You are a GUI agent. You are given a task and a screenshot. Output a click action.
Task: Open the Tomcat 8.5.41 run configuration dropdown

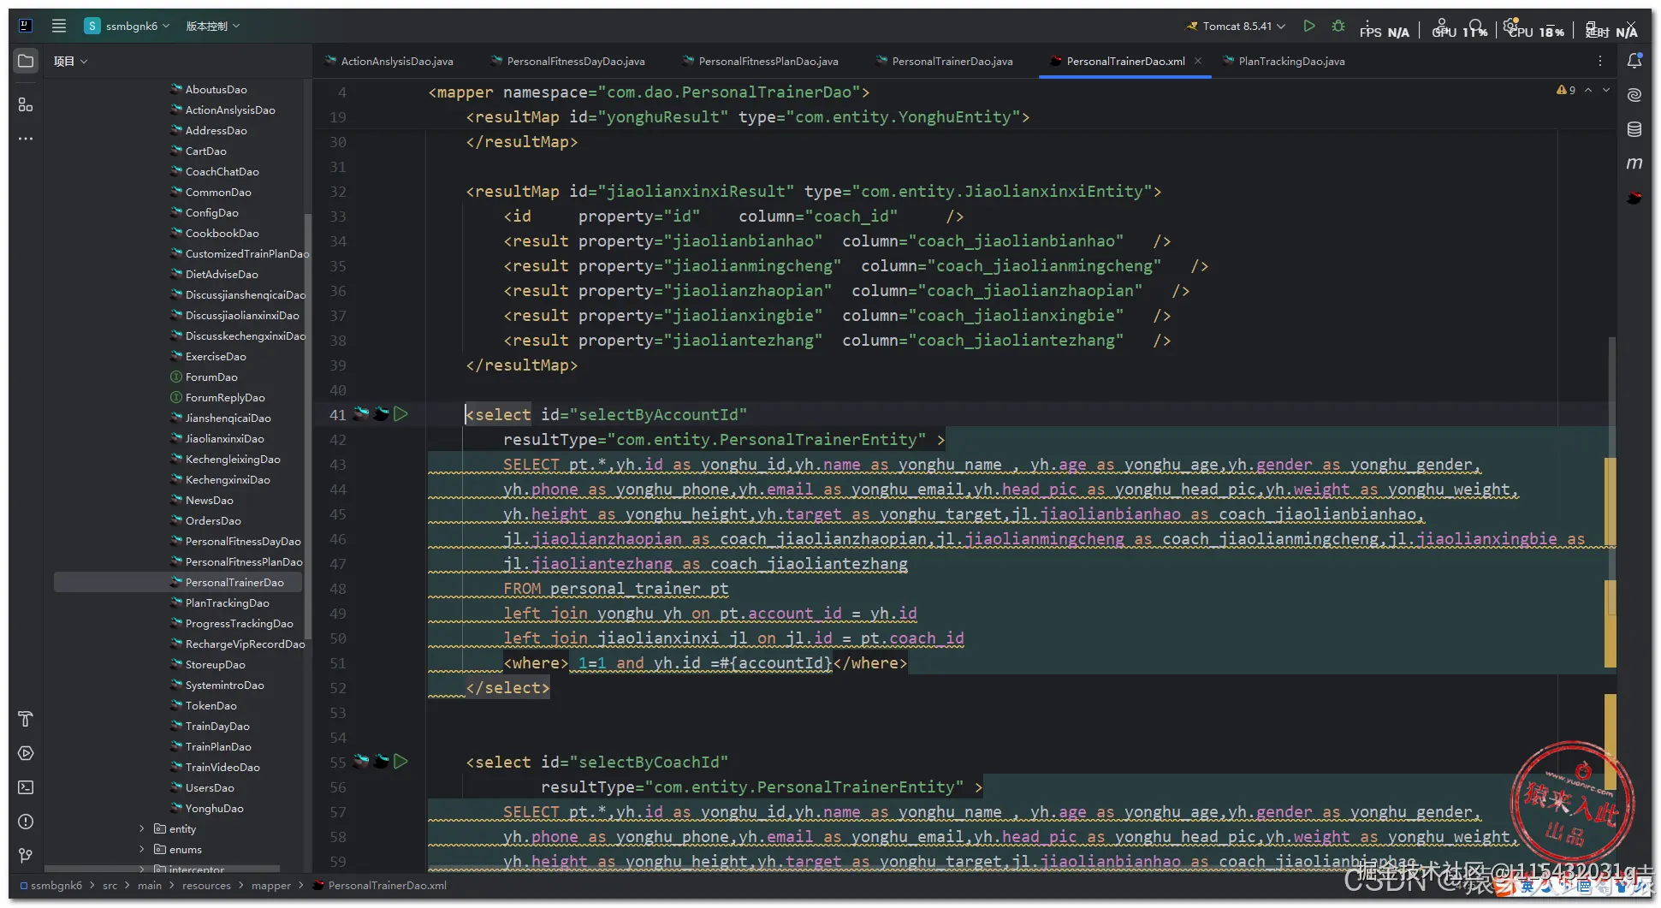click(1241, 27)
